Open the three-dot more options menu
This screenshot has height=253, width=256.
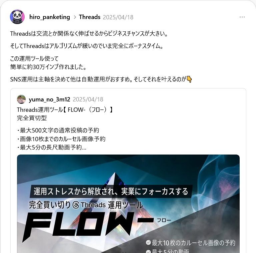click(x=242, y=17)
